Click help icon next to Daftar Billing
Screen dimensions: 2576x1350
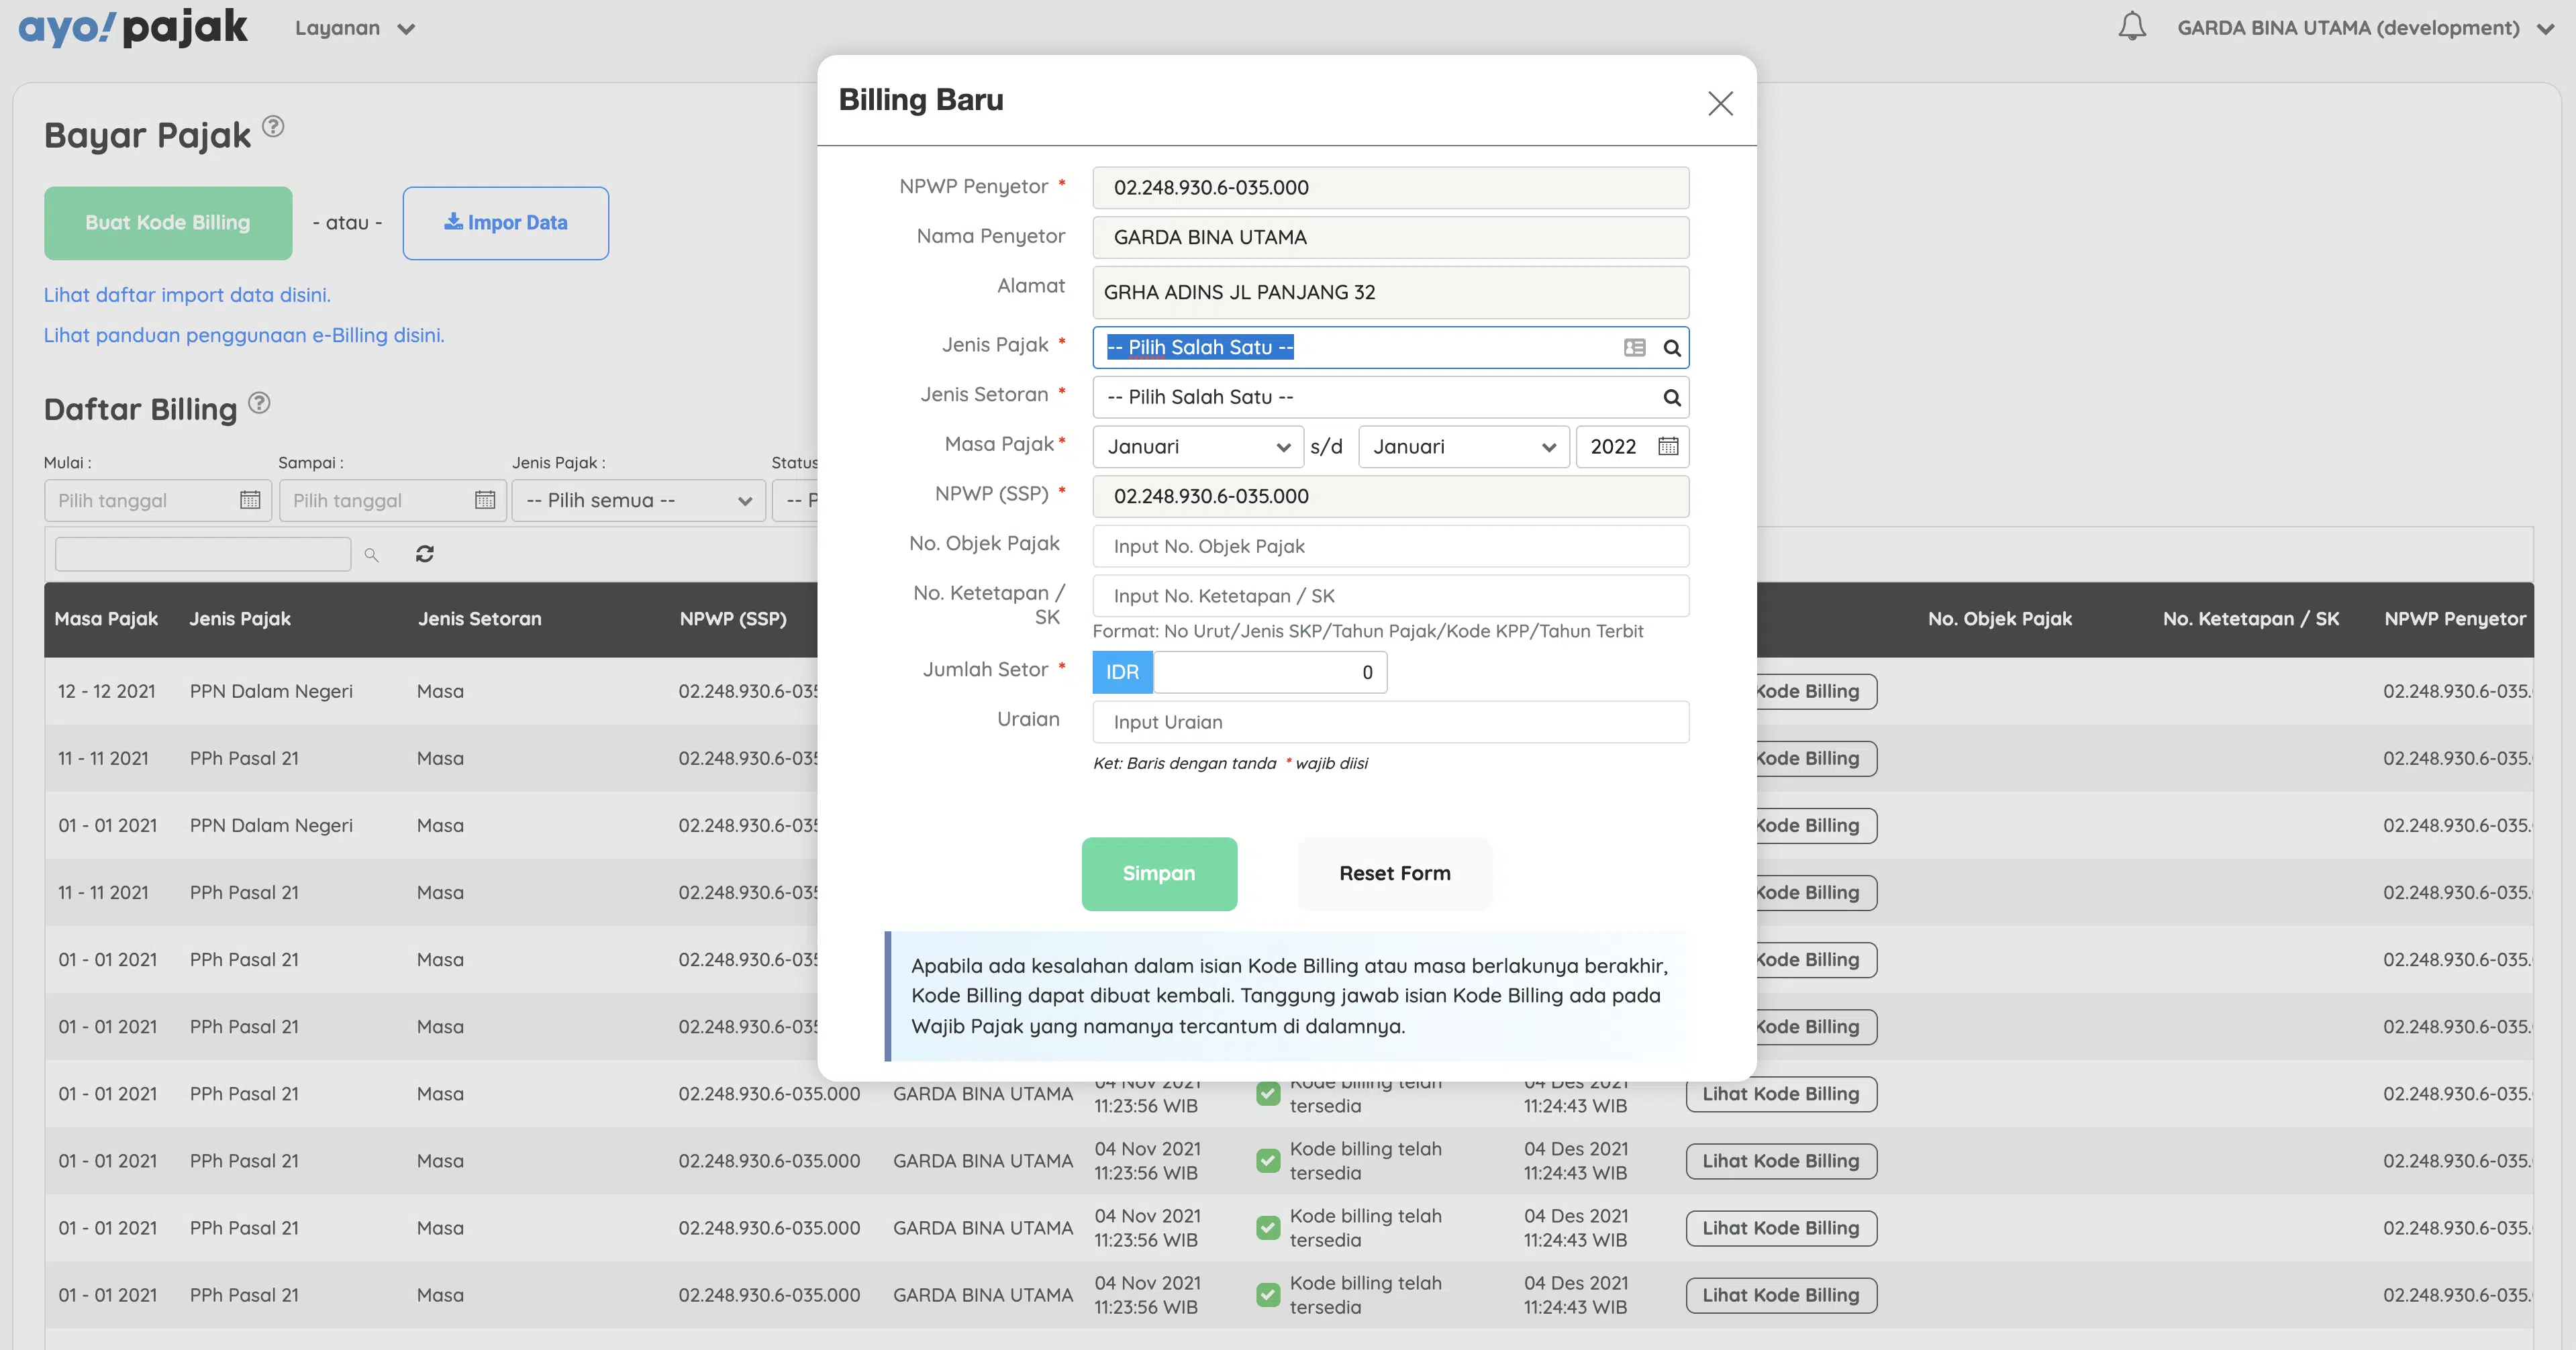click(x=259, y=402)
